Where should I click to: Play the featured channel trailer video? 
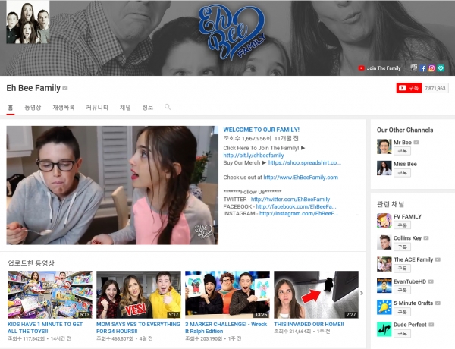tap(112, 185)
